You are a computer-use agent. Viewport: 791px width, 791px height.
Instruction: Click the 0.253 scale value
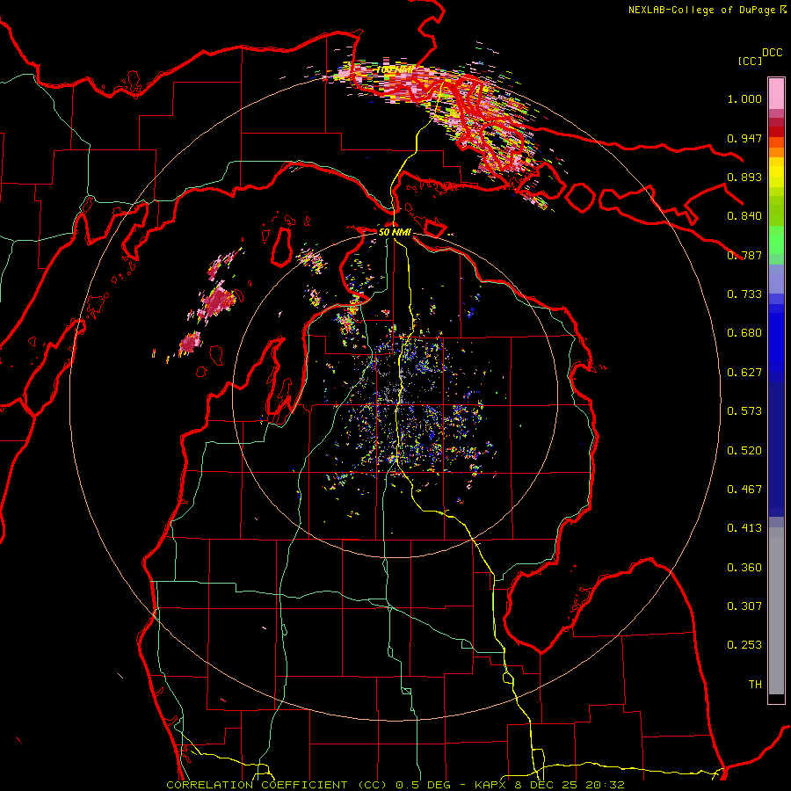(744, 645)
